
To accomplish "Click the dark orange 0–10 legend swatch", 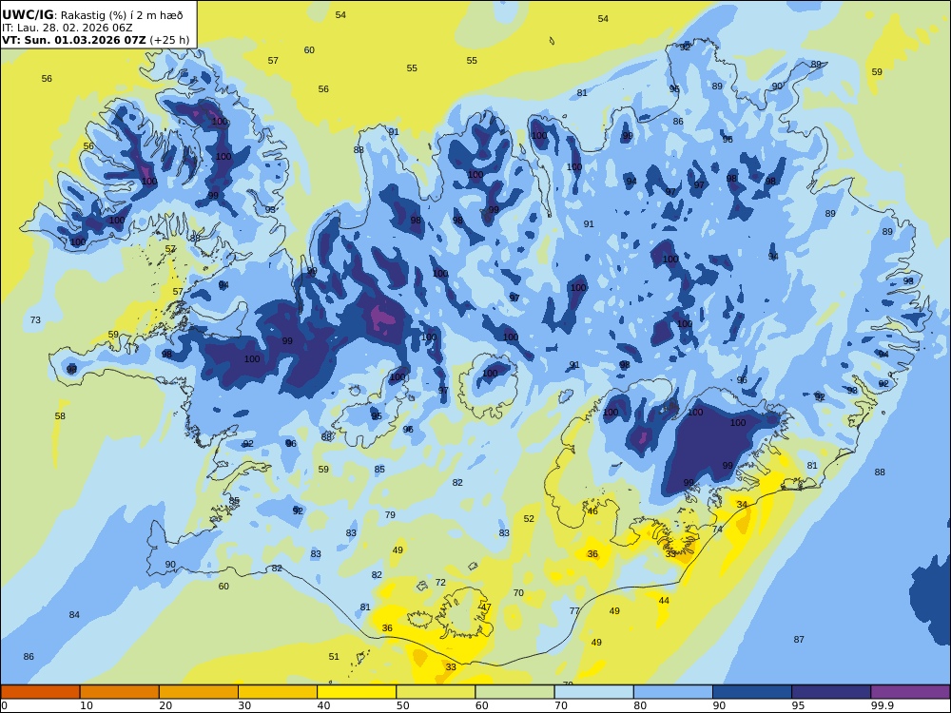I will coord(40,692).
